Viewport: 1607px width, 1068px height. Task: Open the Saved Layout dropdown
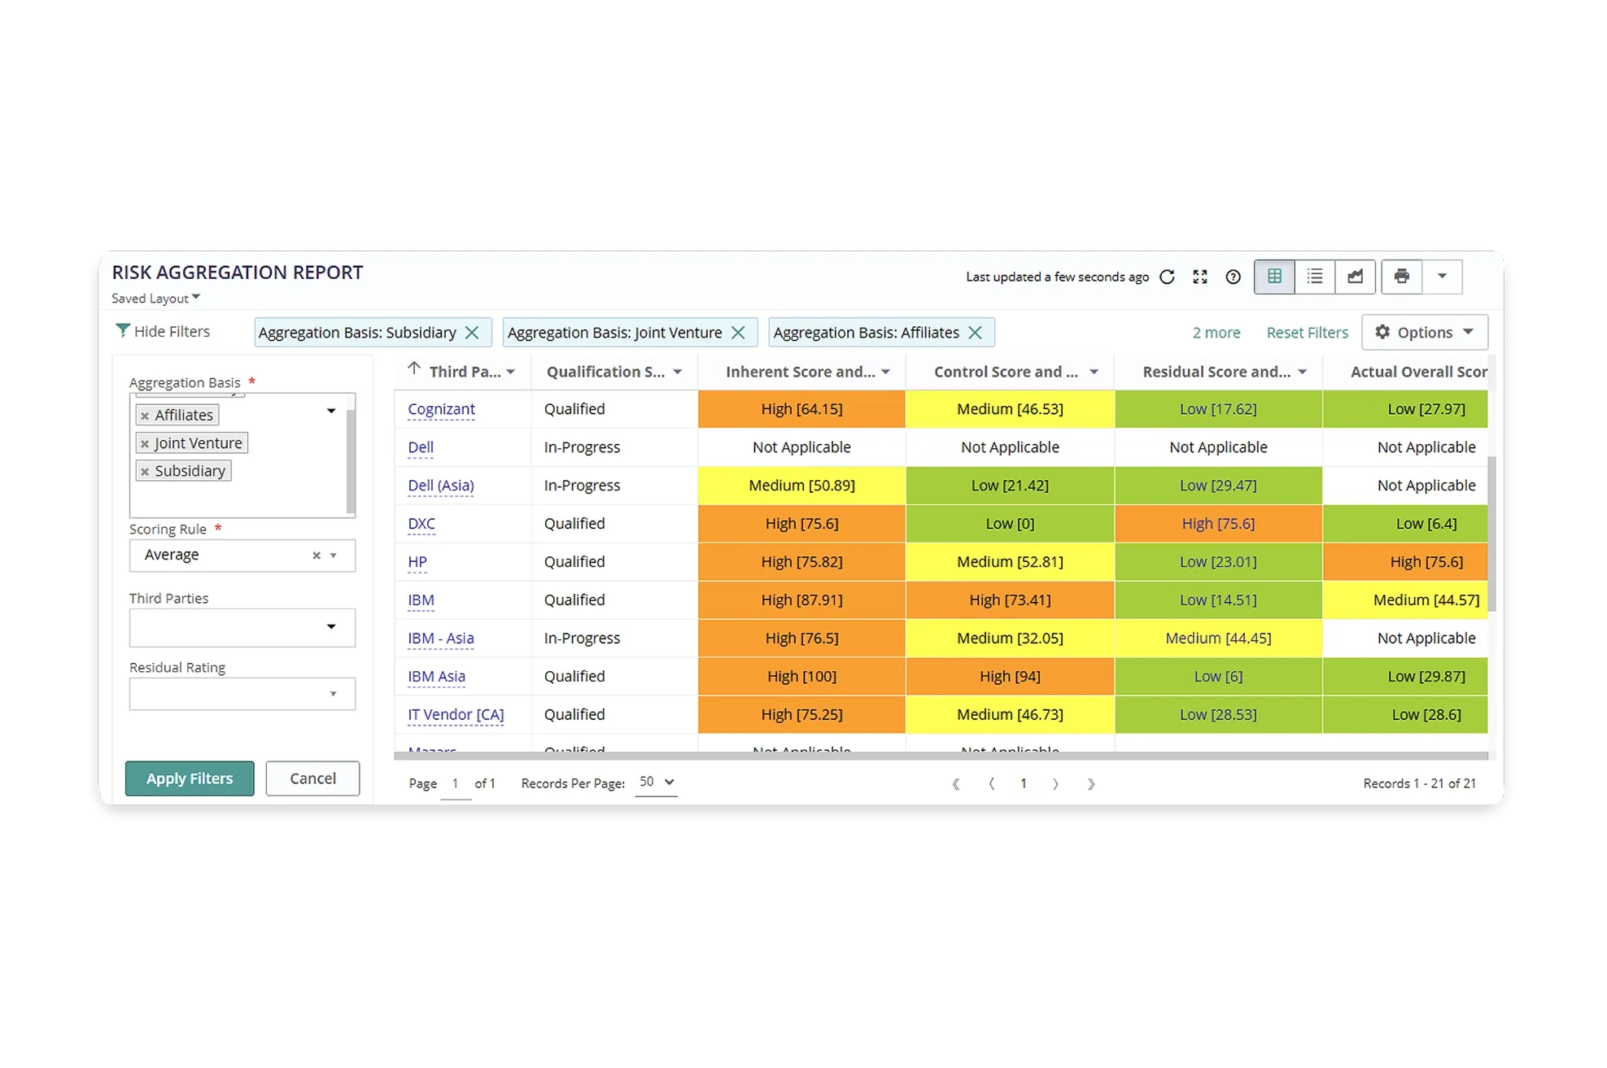click(x=156, y=299)
